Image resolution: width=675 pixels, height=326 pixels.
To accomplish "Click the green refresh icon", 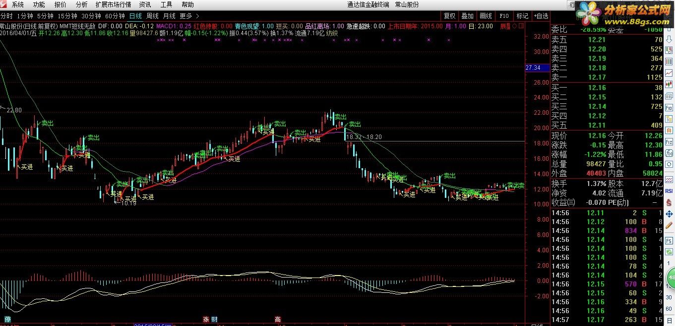I will point(669,251).
